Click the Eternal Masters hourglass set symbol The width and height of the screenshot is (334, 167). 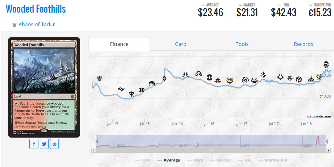pos(209,78)
